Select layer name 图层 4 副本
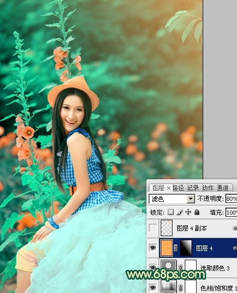Screen dimensions: 237x293 [x=192, y=228]
